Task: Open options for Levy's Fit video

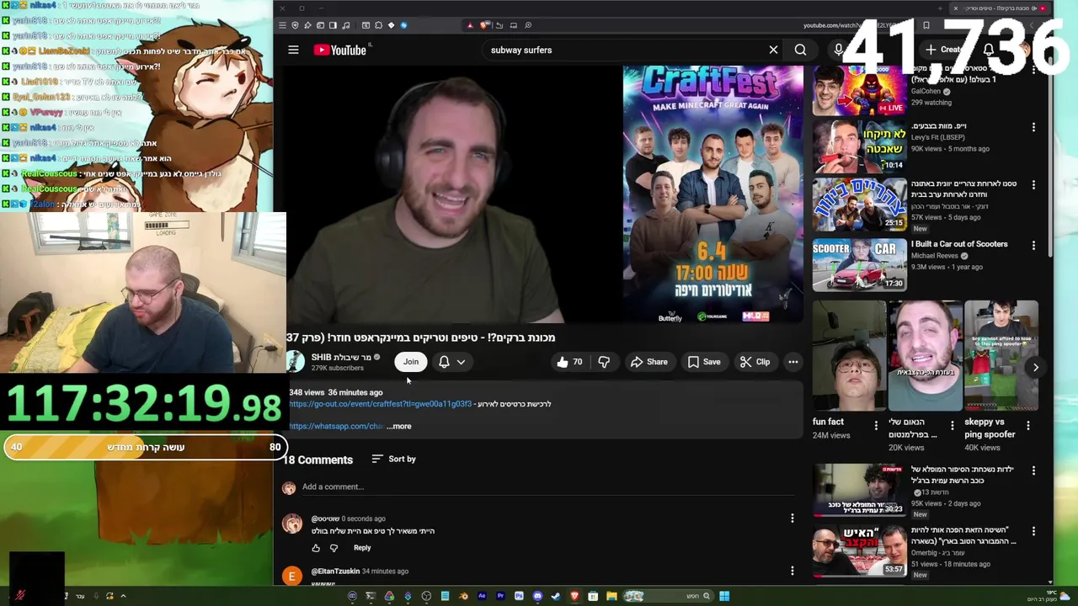Action: click(1033, 127)
